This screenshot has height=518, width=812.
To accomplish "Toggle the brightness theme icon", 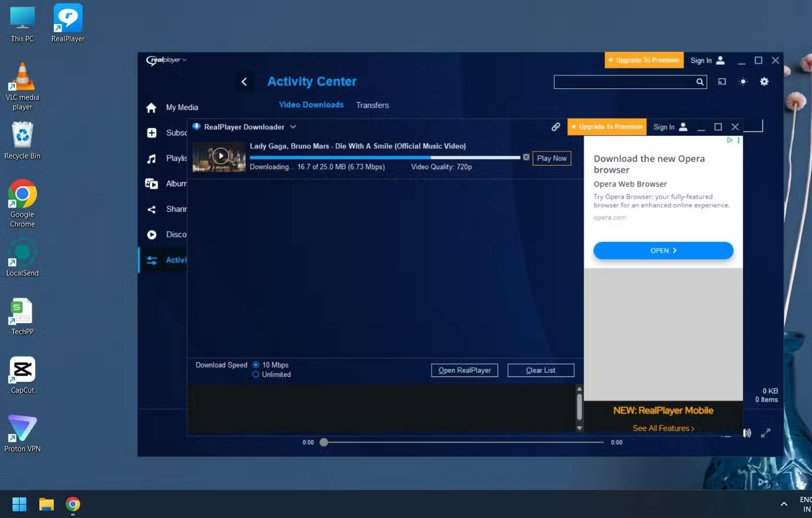I will tap(743, 82).
